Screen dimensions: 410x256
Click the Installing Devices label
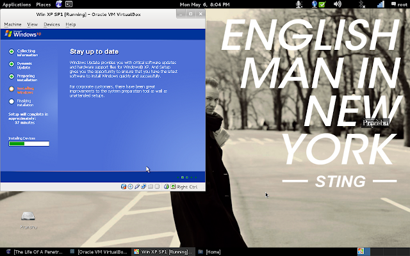(x=22, y=138)
